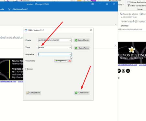Click the map pin location icon
Screen dimensions: 146x121
pyautogui.click(x=123, y=71)
